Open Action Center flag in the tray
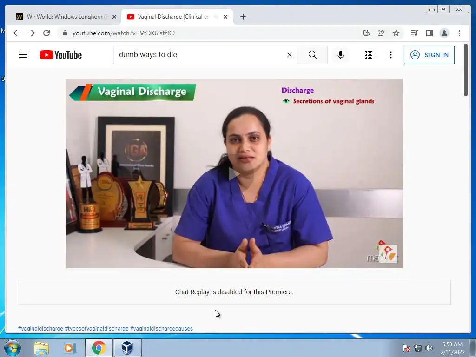This screenshot has height=357, width=476. pos(406,348)
